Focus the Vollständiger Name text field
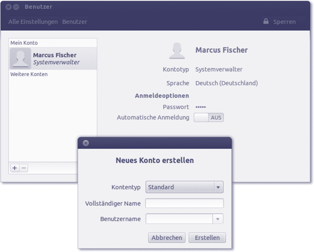The height and width of the screenshot is (252, 314). click(184, 203)
